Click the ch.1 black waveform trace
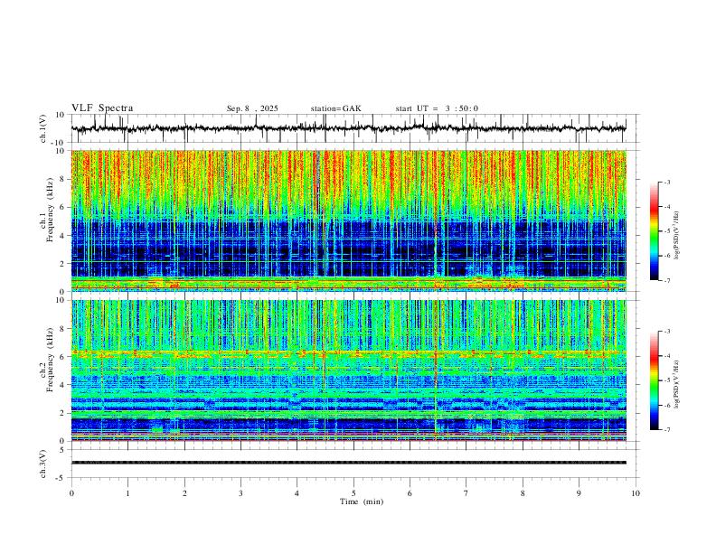 click(x=348, y=128)
